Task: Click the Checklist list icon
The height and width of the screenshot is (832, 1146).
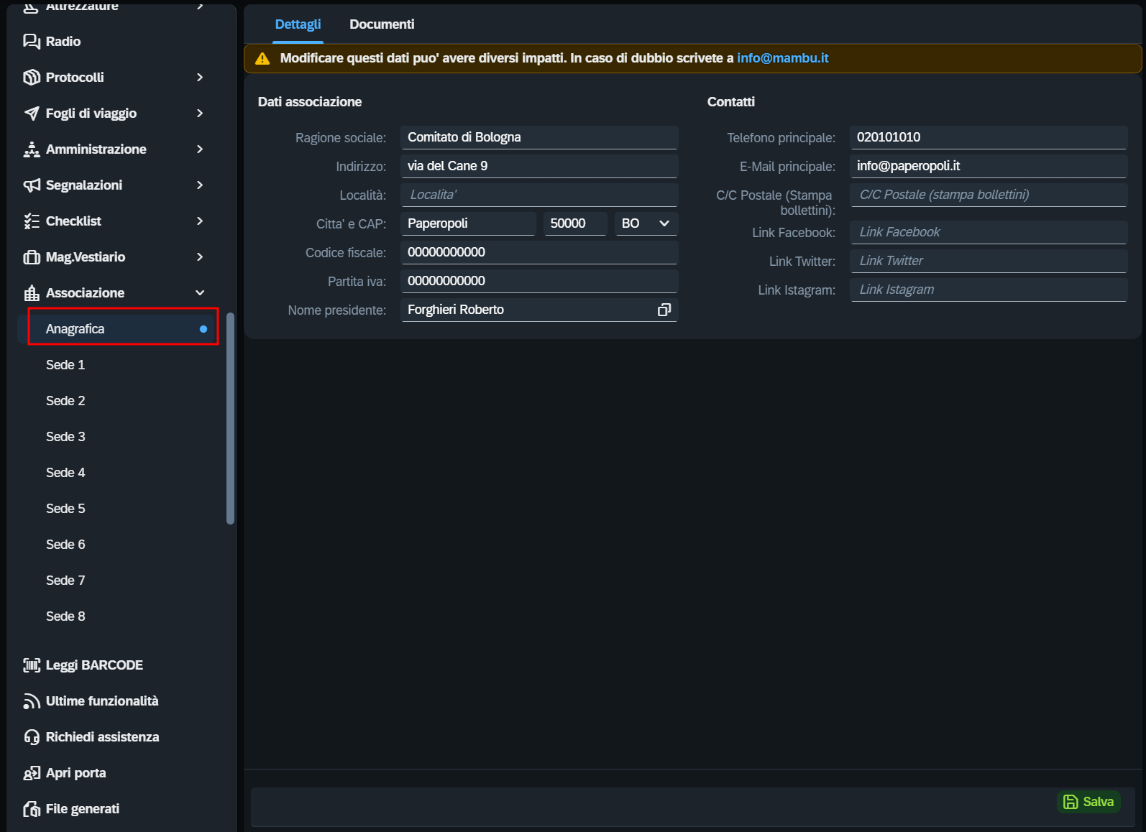Action: (x=32, y=221)
